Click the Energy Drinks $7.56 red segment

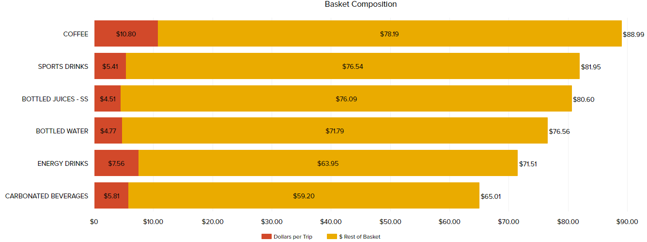pyautogui.click(x=116, y=163)
